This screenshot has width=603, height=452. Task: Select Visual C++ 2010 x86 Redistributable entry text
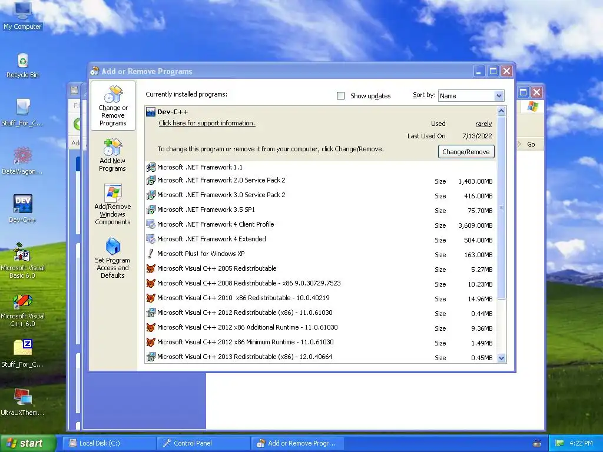point(243,298)
